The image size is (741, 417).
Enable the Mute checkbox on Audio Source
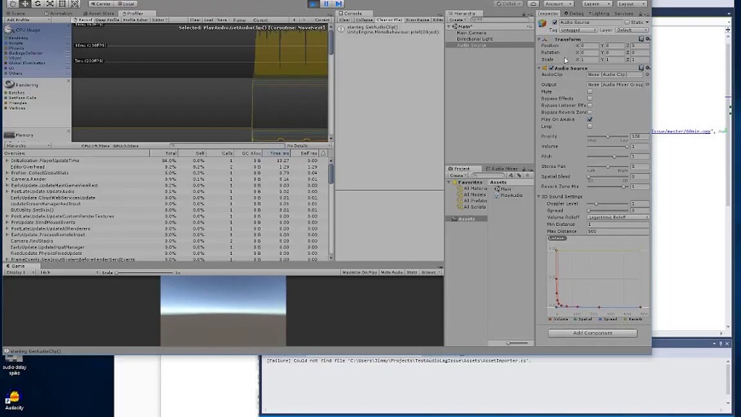[590, 92]
